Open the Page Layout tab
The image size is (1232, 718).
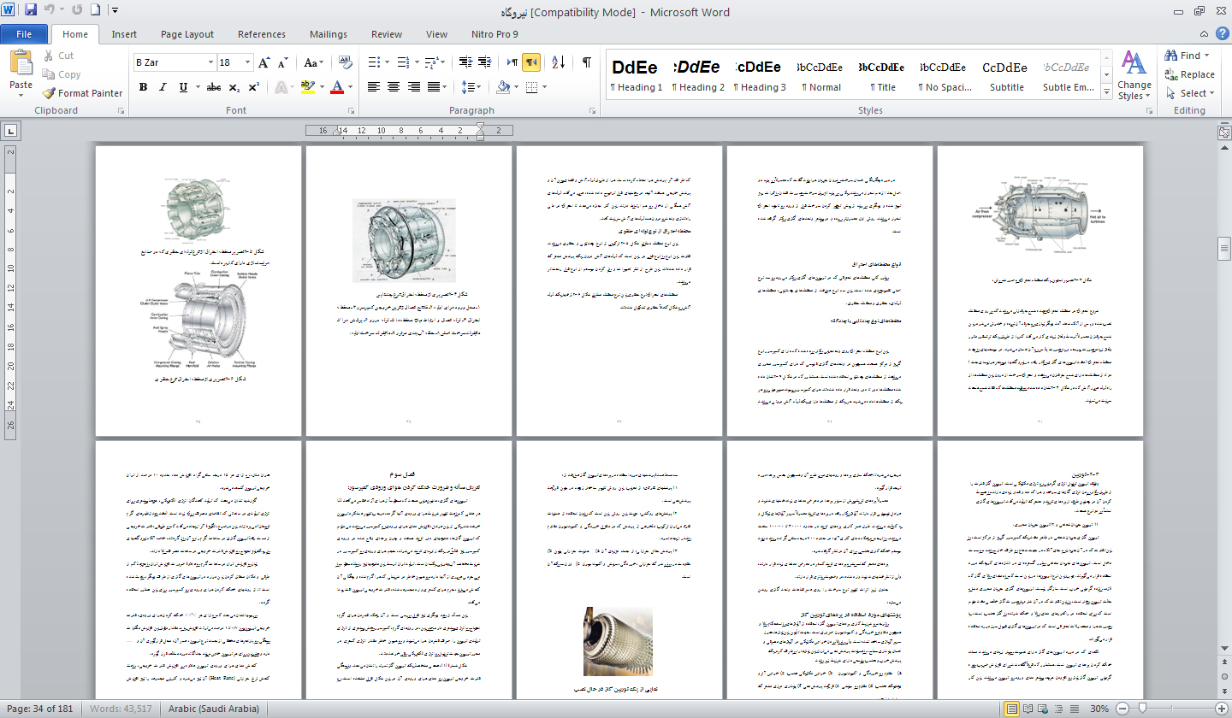coord(187,34)
